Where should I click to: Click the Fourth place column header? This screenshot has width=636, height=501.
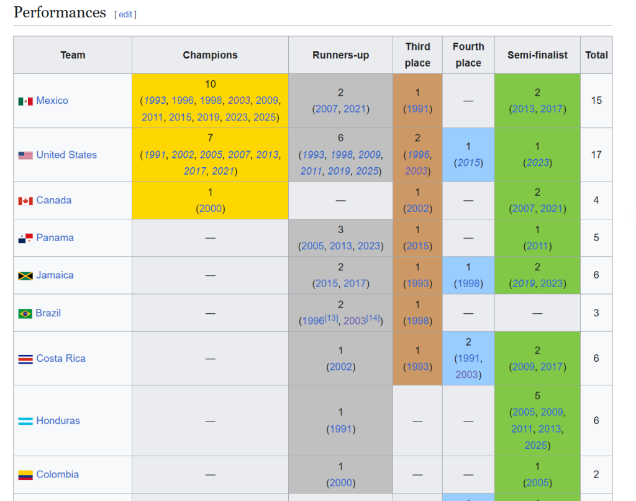click(468, 55)
